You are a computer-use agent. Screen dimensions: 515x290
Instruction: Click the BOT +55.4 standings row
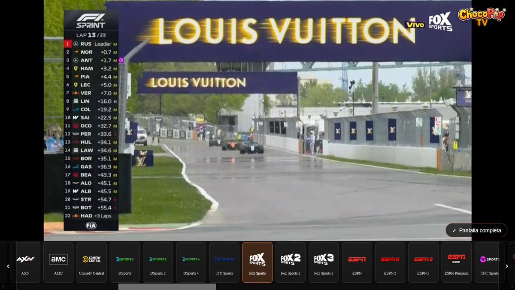[91, 208]
